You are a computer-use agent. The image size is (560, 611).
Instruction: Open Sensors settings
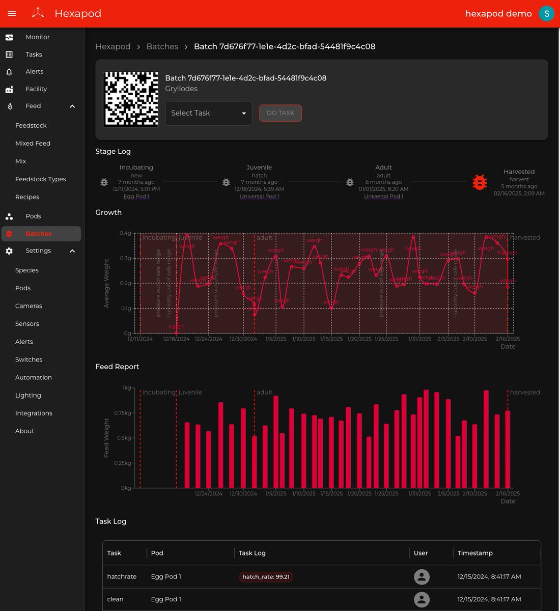pyautogui.click(x=27, y=324)
